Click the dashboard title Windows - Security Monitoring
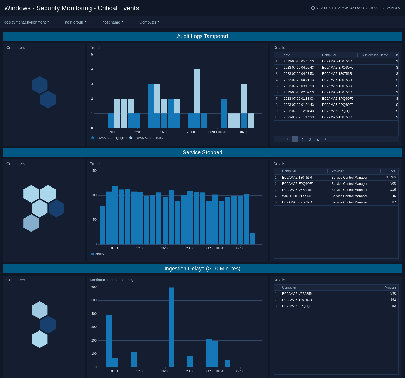 click(72, 8)
